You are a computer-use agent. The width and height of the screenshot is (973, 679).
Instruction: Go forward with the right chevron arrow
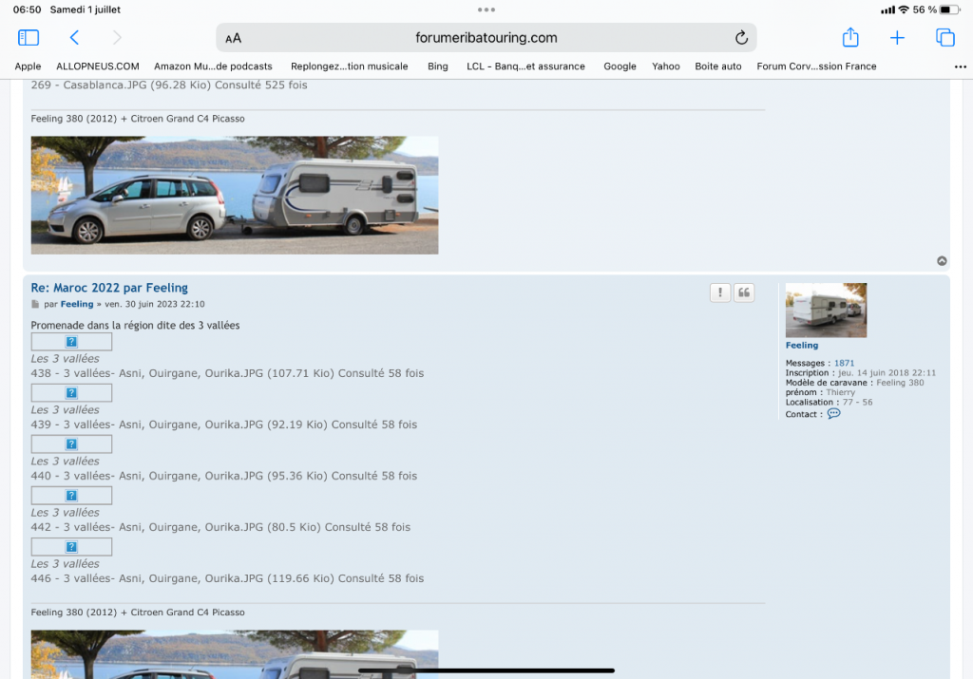[x=117, y=38]
